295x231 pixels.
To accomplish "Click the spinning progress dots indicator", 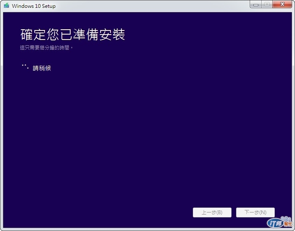I will pyautogui.click(x=25, y=67).
